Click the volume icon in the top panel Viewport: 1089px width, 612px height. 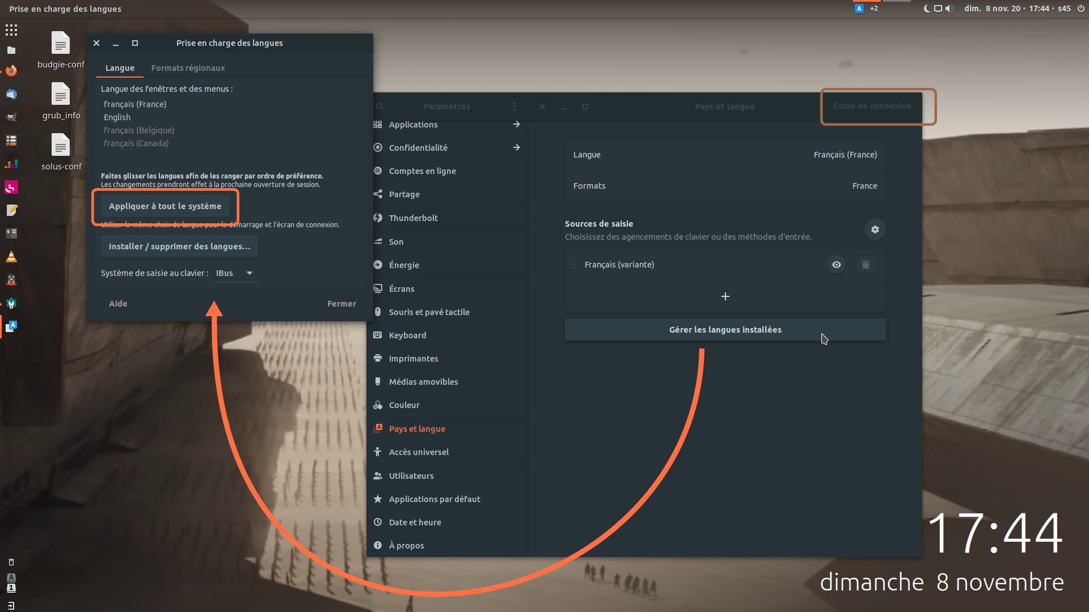(949, 8)
